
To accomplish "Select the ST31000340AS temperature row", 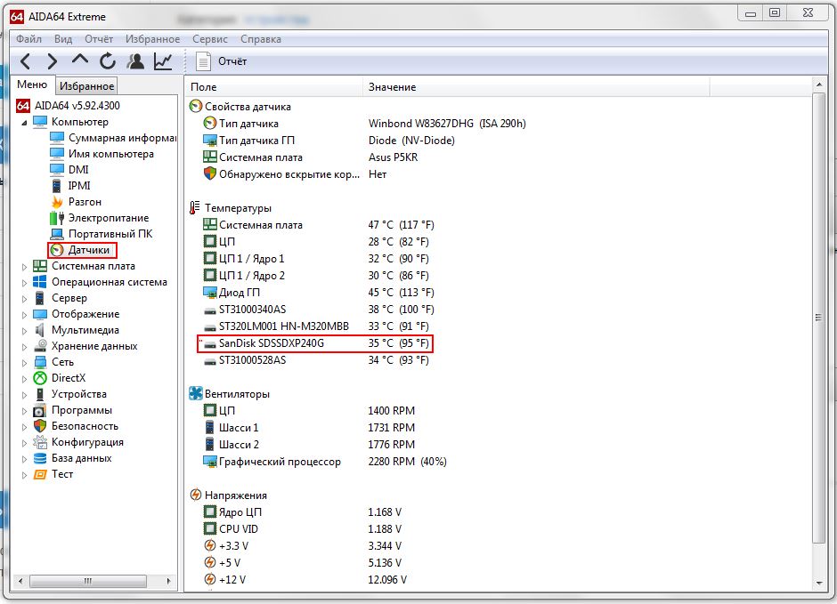I will pyautogui.click(x=319, y=310).
